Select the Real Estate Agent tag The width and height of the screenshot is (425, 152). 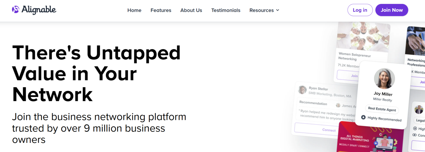point(382,109)
